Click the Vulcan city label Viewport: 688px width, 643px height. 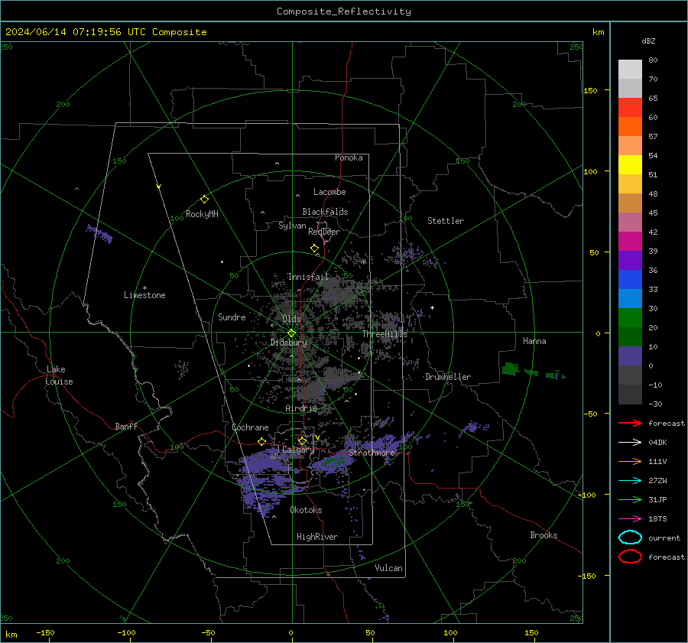[x=389, y=568]
